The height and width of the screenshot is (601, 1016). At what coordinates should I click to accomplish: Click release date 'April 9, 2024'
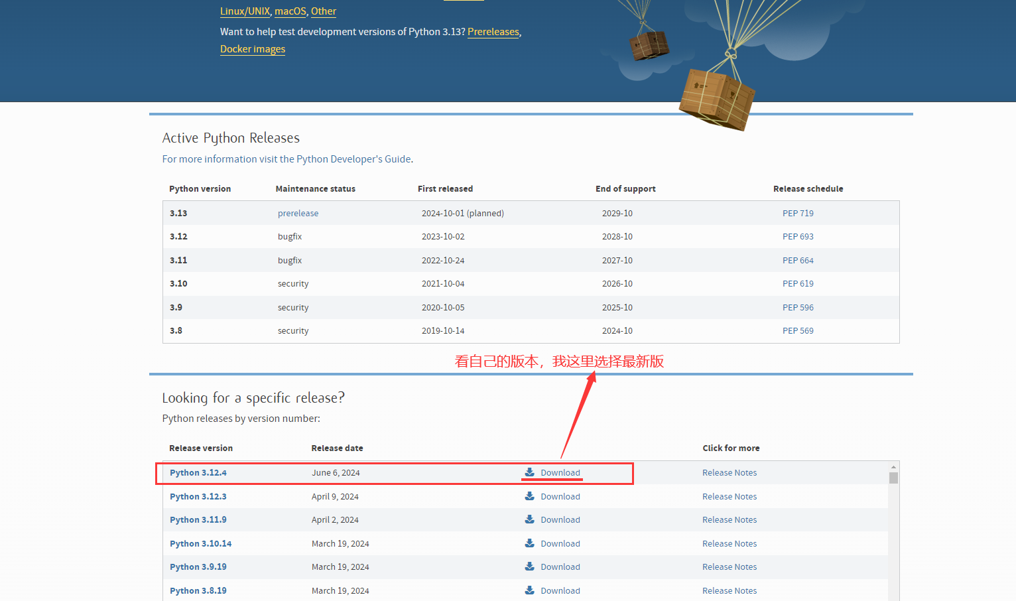click(x=335, y=496)
